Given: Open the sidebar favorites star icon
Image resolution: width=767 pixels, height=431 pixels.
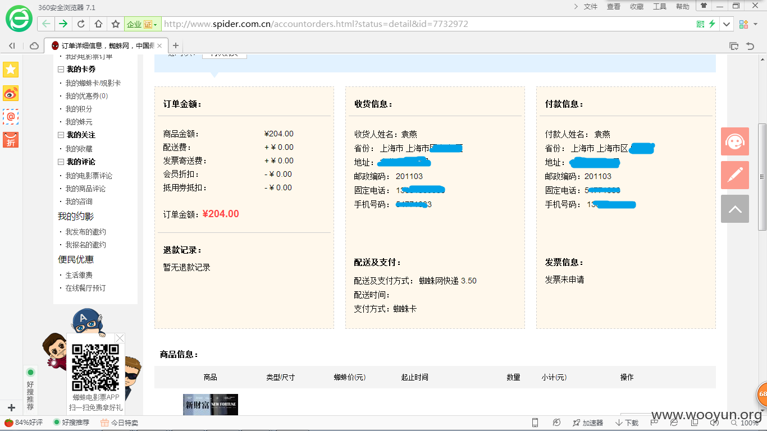Looking at the screenshot, I should click(x=11, y=69).
